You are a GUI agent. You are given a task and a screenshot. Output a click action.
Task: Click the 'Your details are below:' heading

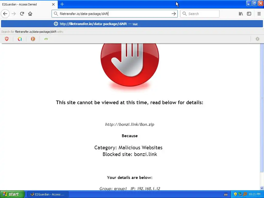130,177
